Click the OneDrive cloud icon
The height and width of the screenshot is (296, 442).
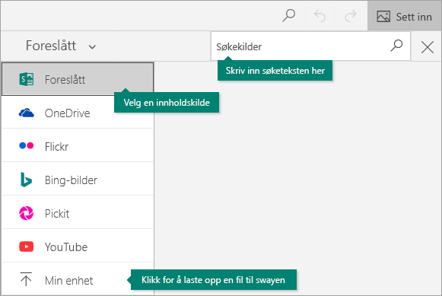27,113
